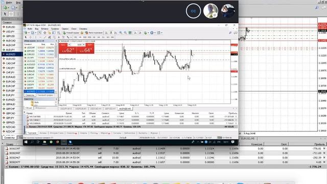Click the CC avatar circle in call bar
The height and width of the screenshot is (184, 327).
(x=193, y=11)
